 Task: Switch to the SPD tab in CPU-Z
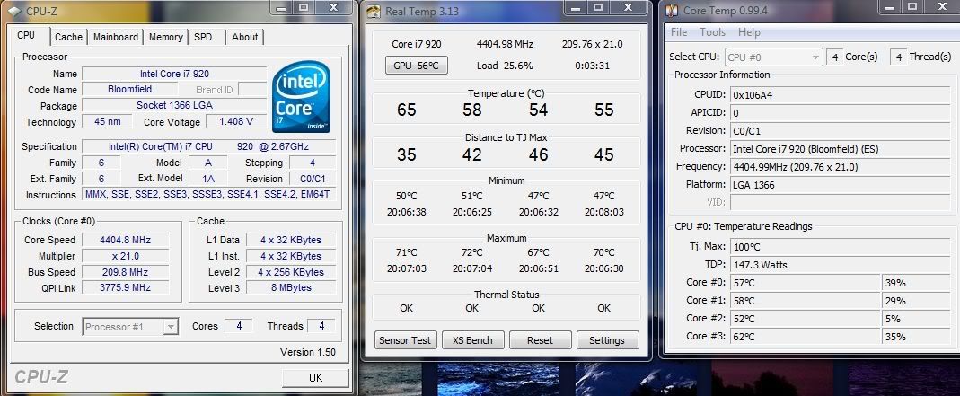[203, 37]
